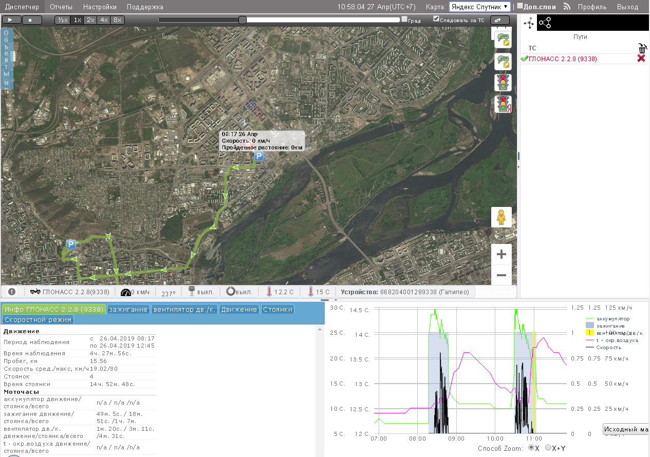Uncheck Следовать за ТС checkbox
This screenshot has width=650, height=457.
436,18
